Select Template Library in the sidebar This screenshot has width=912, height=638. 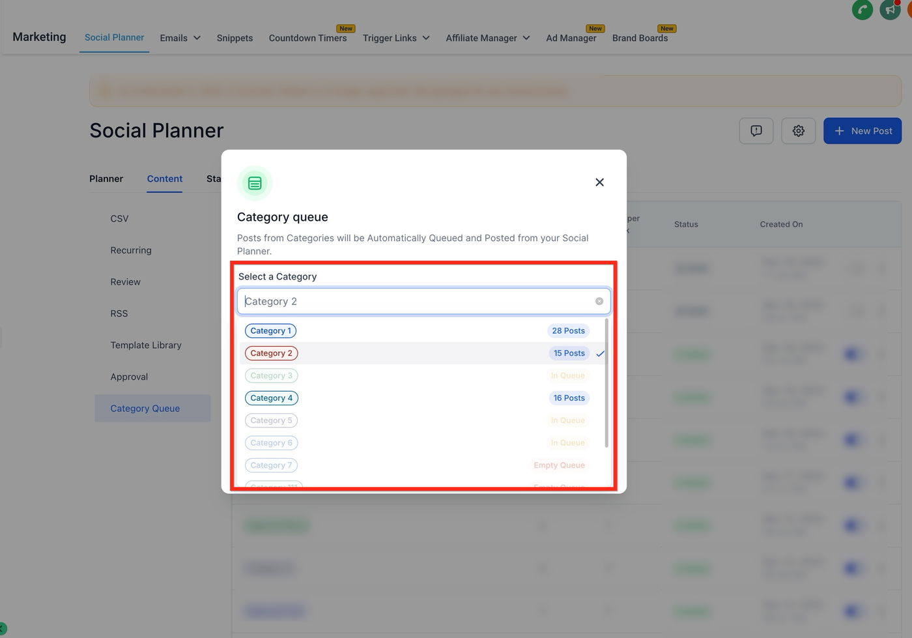click(x=146, y=345)
